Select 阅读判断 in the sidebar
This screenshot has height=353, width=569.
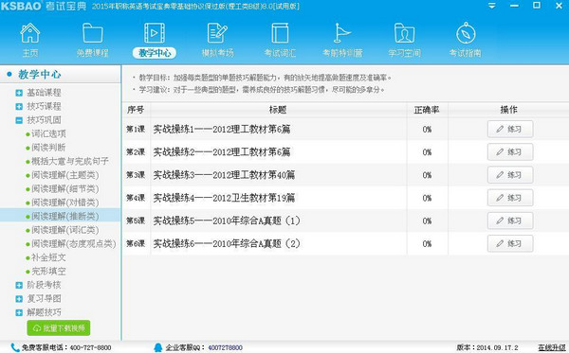pos(48,148)
